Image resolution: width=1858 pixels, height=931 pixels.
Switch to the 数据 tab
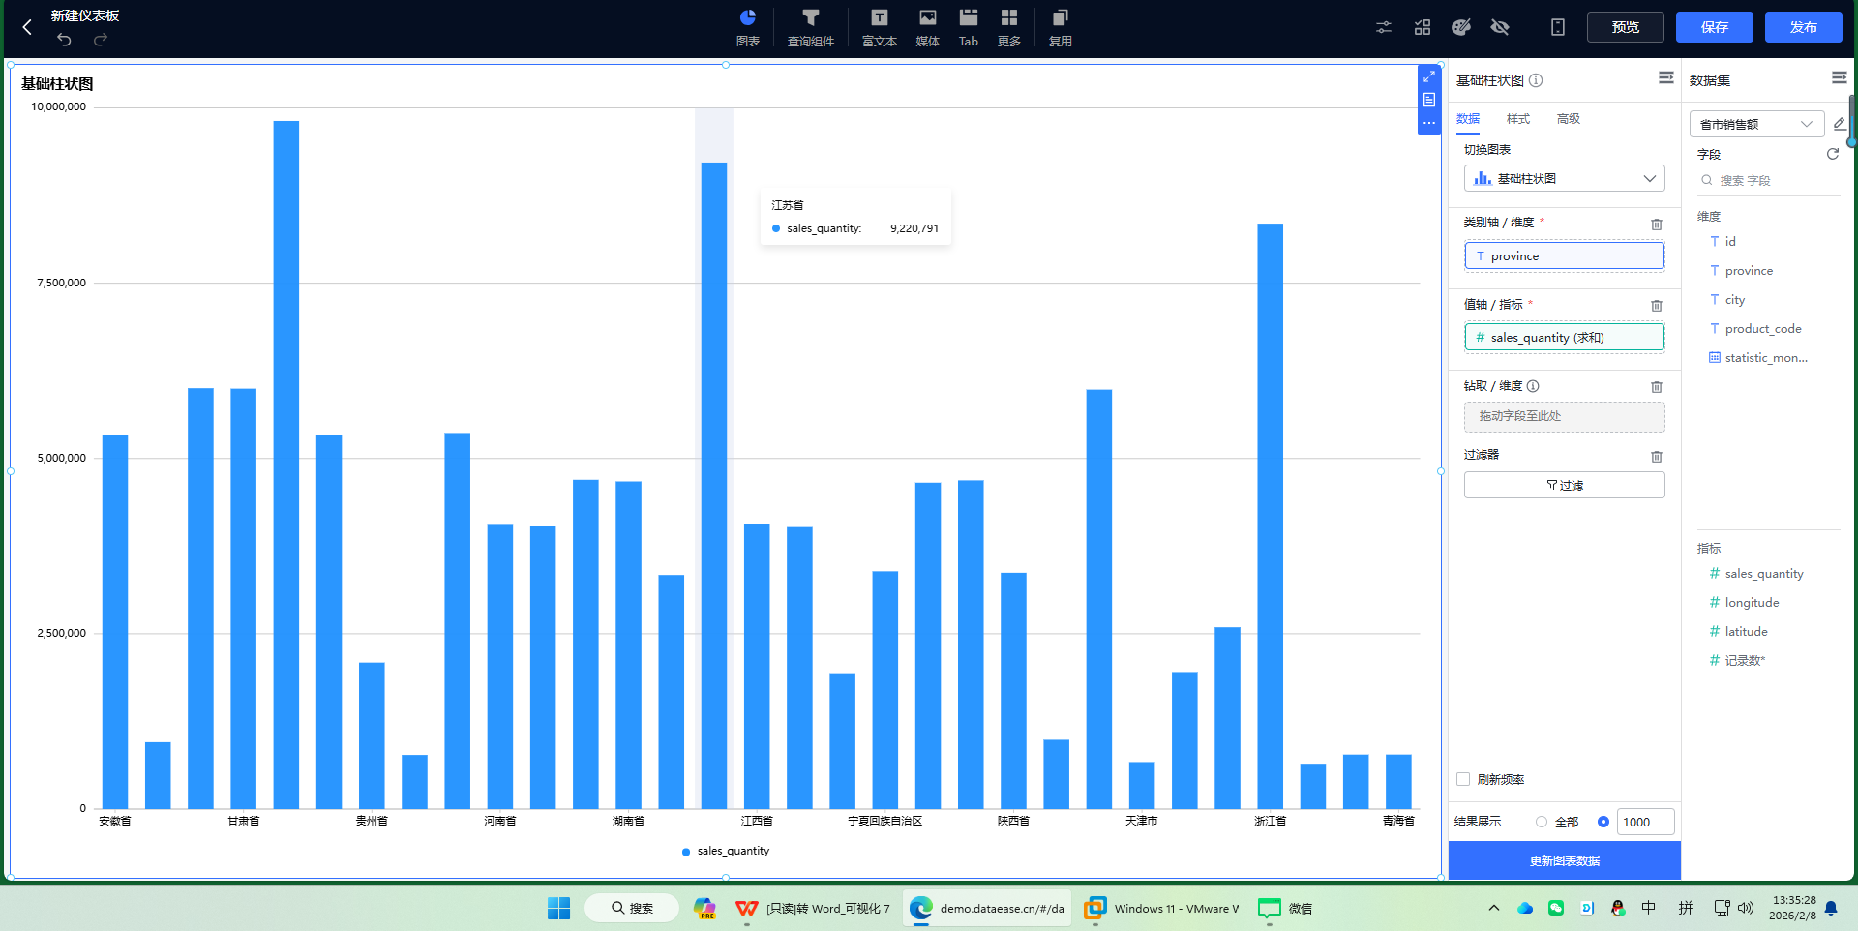click(x=1468, y=119)
